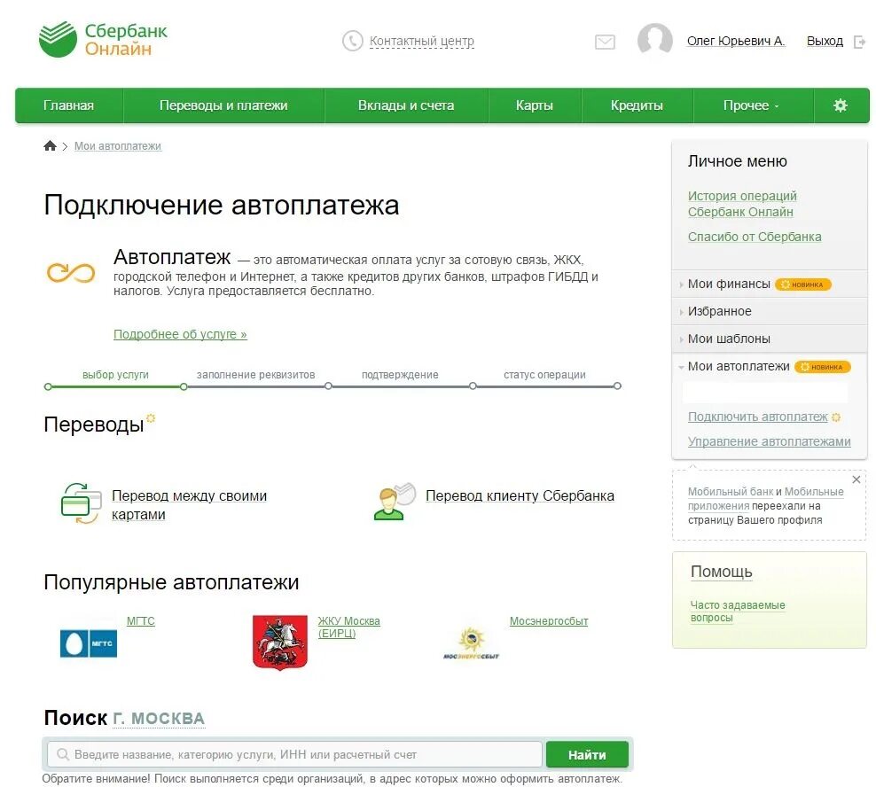Image resolution: width=876 pixels, height=787 pixels.
Task: Open ЖКУ Москва (ЕИРЦ) link
Action: pyautogui.click(x=348, y=627)
